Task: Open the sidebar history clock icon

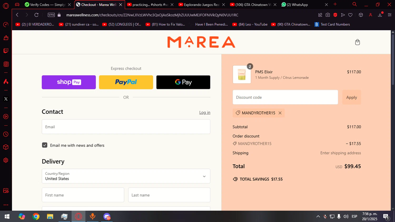Action: pyautogui.click(x=6, y=134)
